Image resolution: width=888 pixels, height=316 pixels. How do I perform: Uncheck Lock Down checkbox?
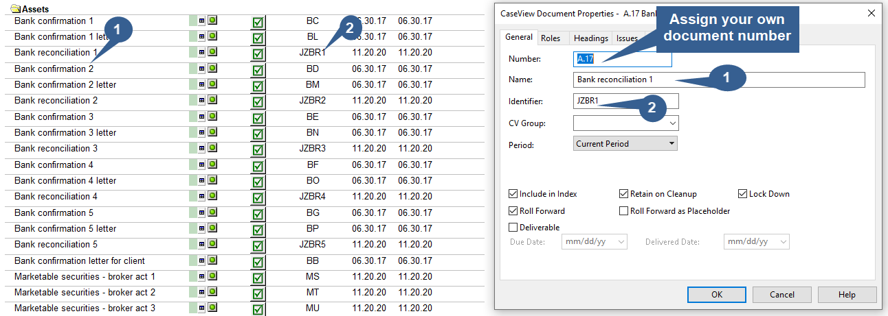click(743, 194)
